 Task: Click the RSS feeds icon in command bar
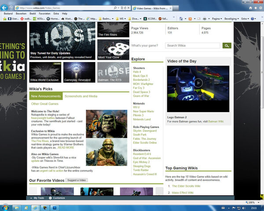tap(190, 18)
